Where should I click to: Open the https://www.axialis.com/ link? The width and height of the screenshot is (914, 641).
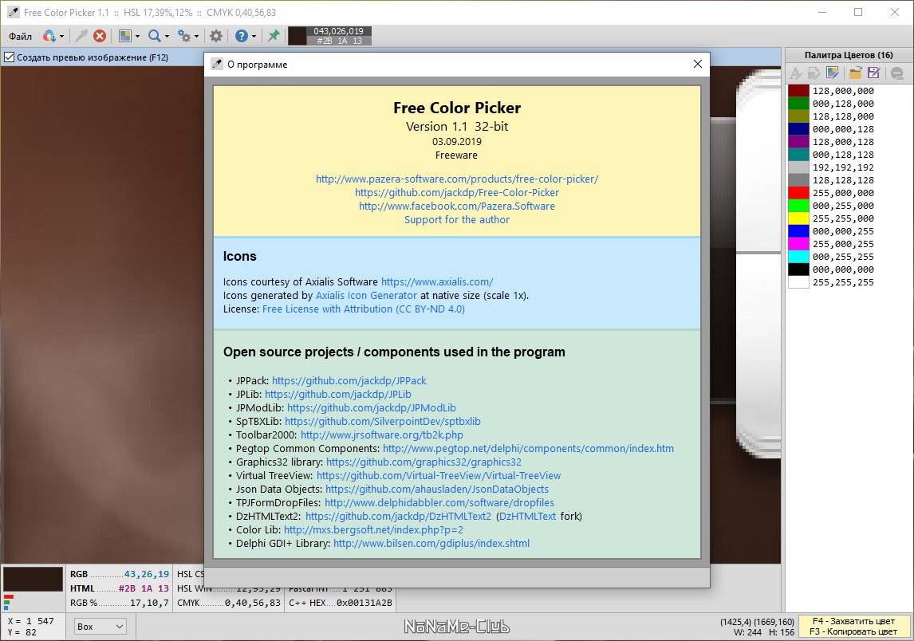point(437,281)
